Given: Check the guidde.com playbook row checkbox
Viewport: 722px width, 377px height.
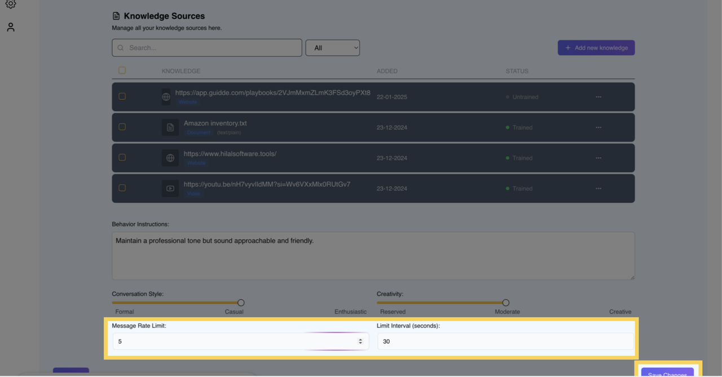Looking at the screenshot, I should click(122, 96).
